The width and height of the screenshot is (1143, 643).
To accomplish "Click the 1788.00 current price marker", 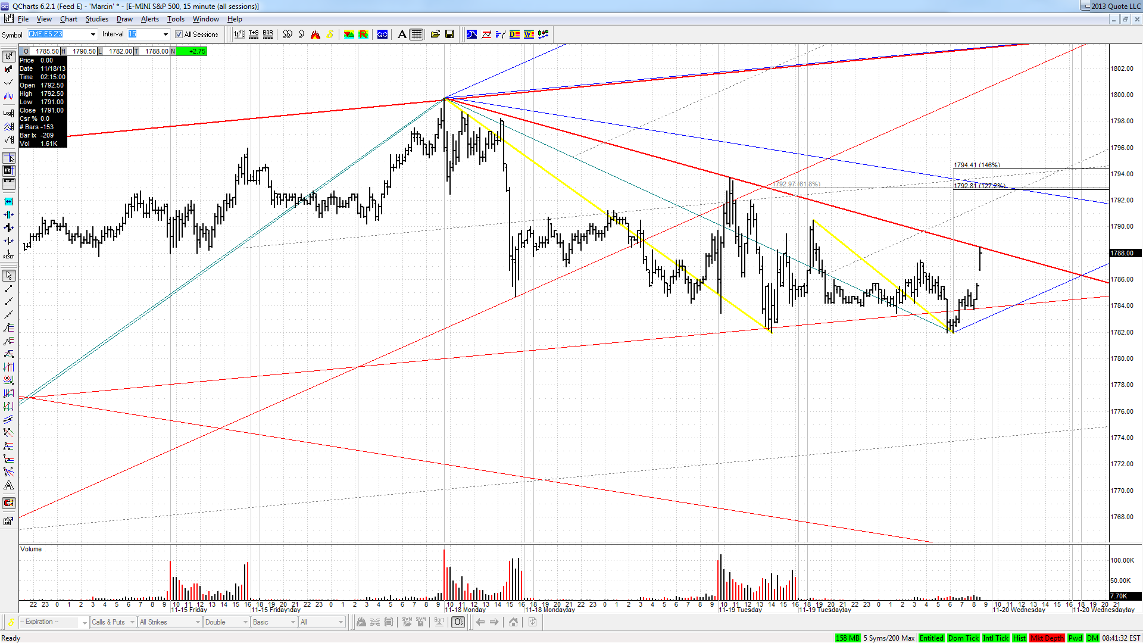I will click(x=1125, y=253).
